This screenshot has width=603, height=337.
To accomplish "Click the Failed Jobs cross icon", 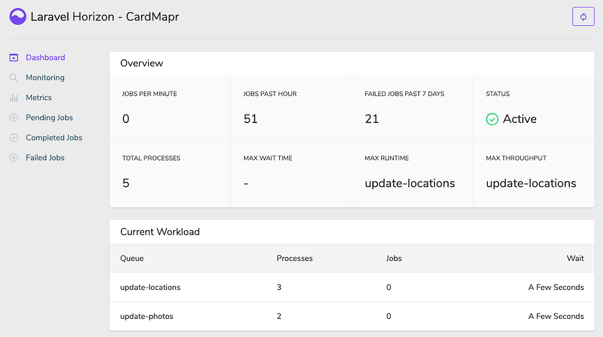I will pos(14,158).
